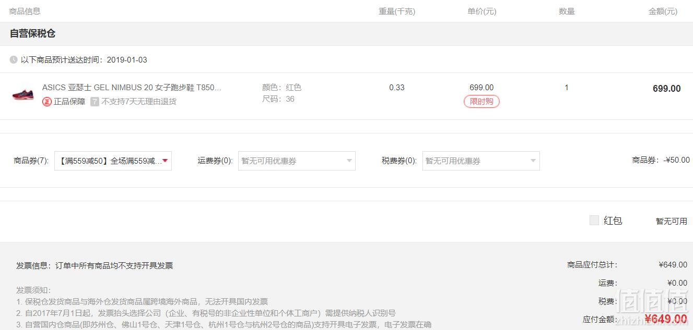Click the 自营保税仓 warehouse heading
This screenshot has width=693, height=330.
[32, 33]
